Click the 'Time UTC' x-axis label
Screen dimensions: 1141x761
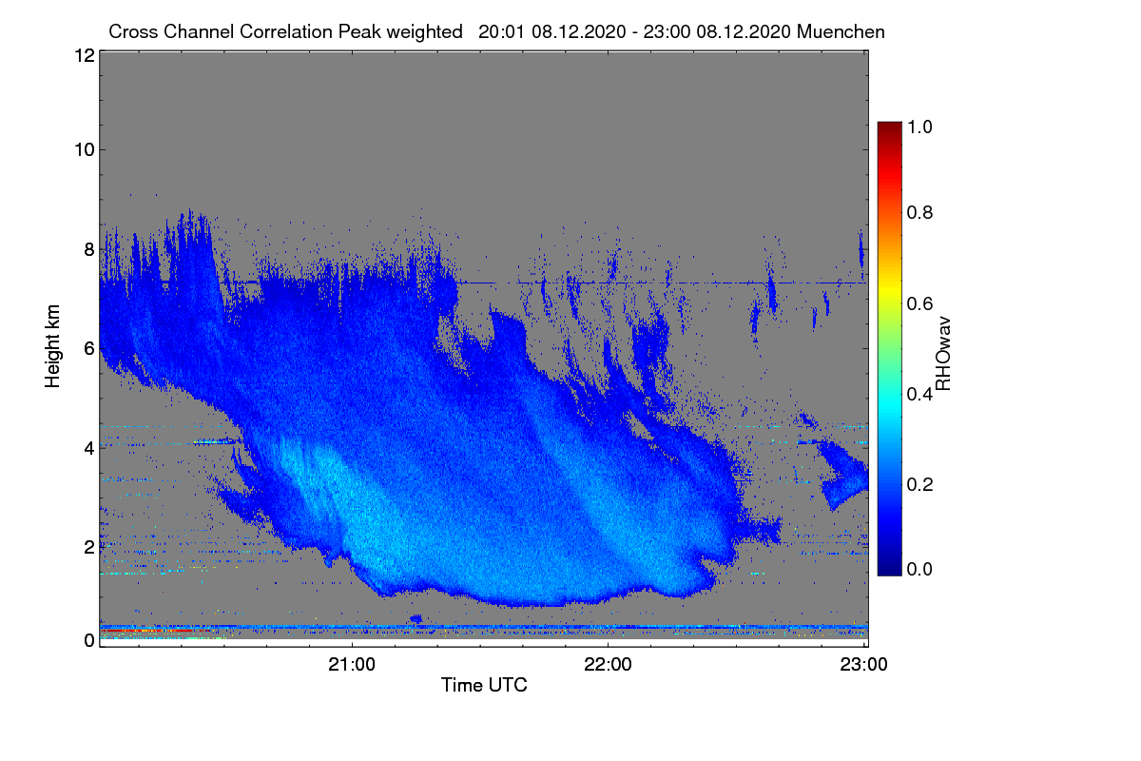[484, 684]
